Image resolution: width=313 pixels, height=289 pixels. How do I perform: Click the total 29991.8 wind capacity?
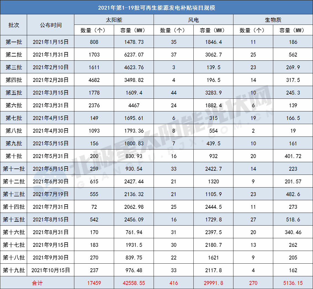point(213,283)
